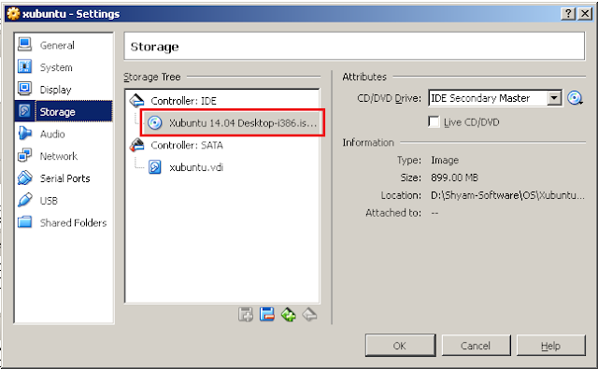Click the Help button
This screenshot has width=598, height=369.
pyautogui.click(x=550, y=346)
